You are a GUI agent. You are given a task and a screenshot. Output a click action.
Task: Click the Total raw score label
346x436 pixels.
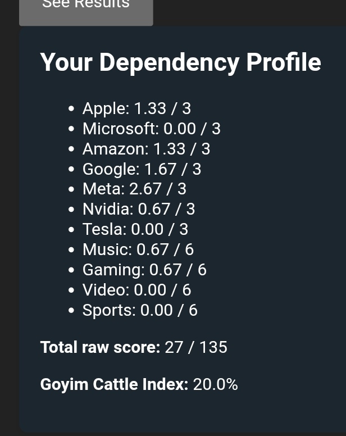(x=100, y=347)
